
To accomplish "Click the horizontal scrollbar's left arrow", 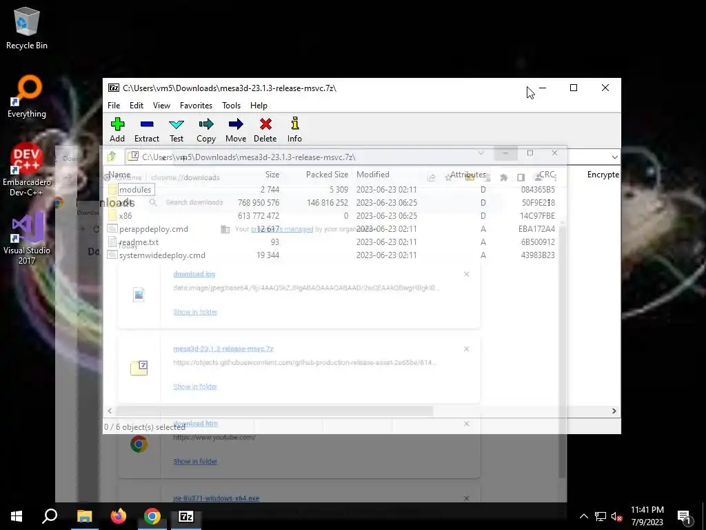I will pyautogui.click(x=110, y=411).
